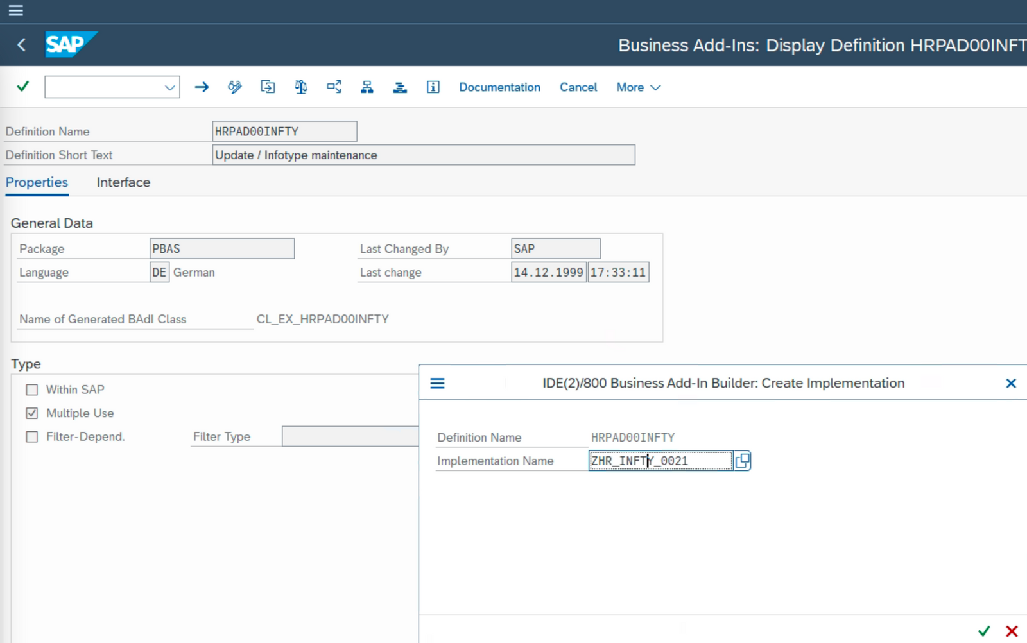This screenshot has height=643, width=1027.
Task: Toggle the Within SAP checkbox
Action: click(x=31, y=390)
